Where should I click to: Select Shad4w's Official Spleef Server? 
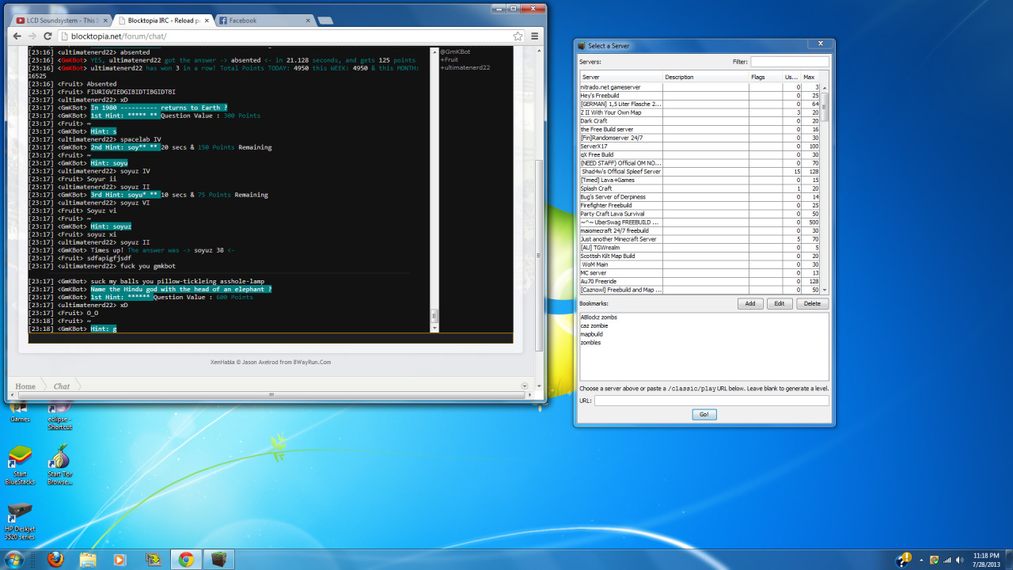pos(700,171)
